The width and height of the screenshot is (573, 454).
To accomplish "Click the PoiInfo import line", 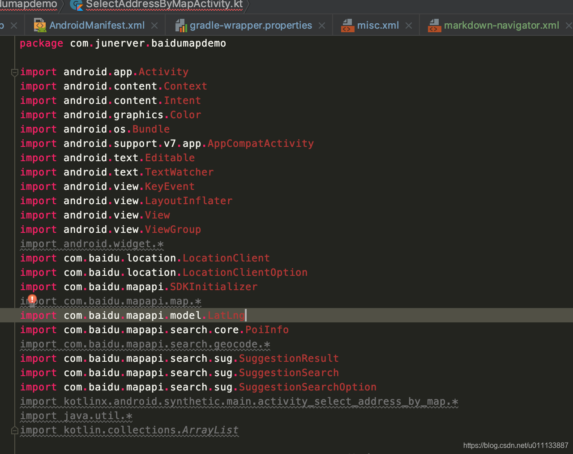I will pos(154,330).
